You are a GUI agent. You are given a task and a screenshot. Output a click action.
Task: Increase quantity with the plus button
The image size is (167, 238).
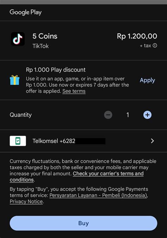[147, 115]
